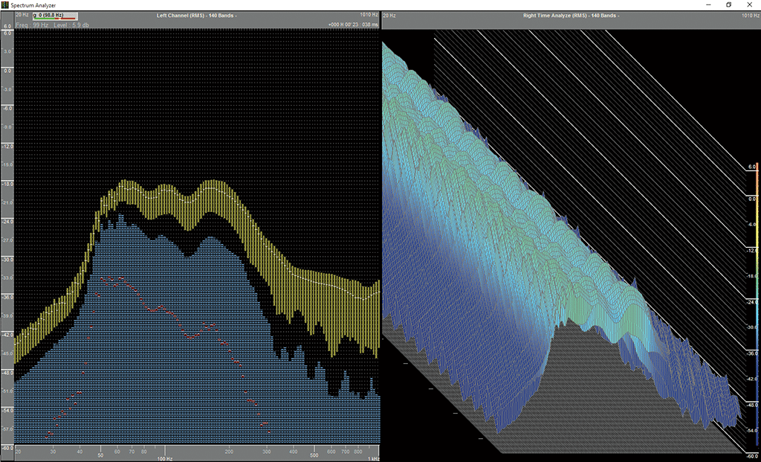Click the 'Level : 5.9 db' readout text
Image resolution: width=761 pixels, height=462 pixels.
pos(71,25)
